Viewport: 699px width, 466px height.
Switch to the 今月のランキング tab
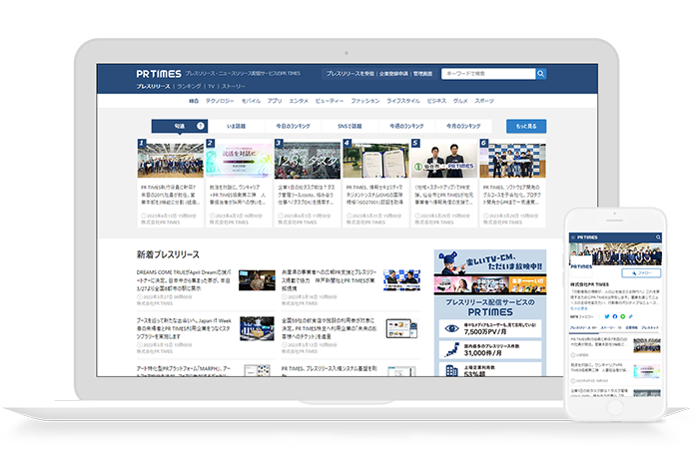463,126
